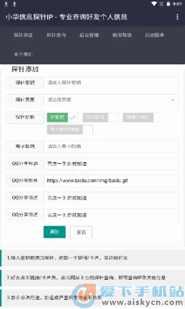Viewport: 185px width, 309px height.
Task: Open the three-dot overflow menu
Action: coord(177,17)
